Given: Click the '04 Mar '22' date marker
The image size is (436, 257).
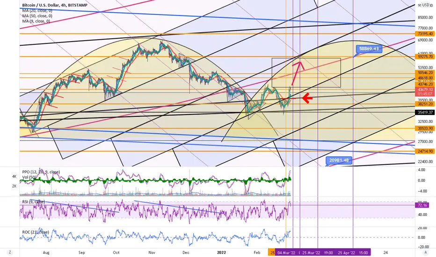Looking at the screenshot, I should pos(287,252).
